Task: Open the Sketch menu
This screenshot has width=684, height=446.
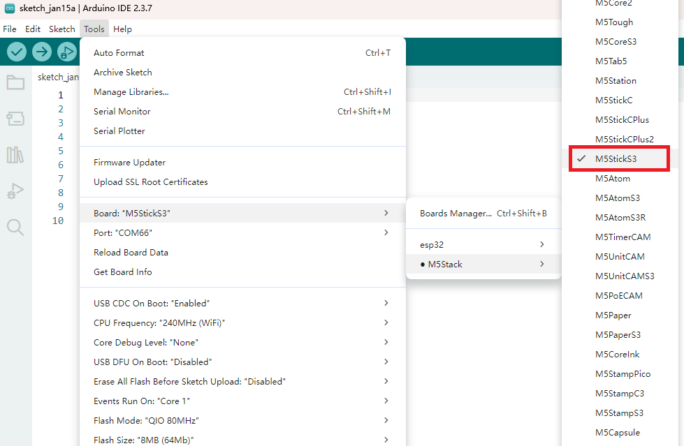Action: [x=61, y=29]
